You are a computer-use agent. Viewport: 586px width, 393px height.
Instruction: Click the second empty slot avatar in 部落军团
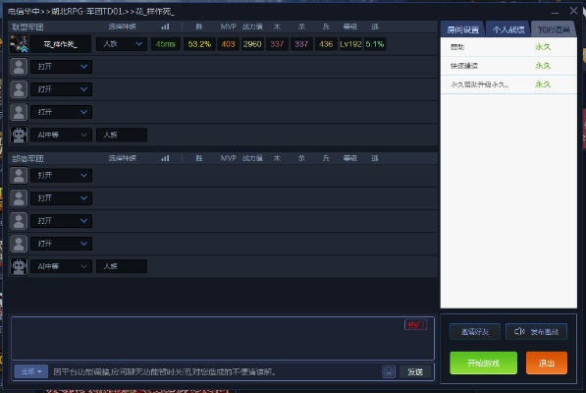point(19,198)
